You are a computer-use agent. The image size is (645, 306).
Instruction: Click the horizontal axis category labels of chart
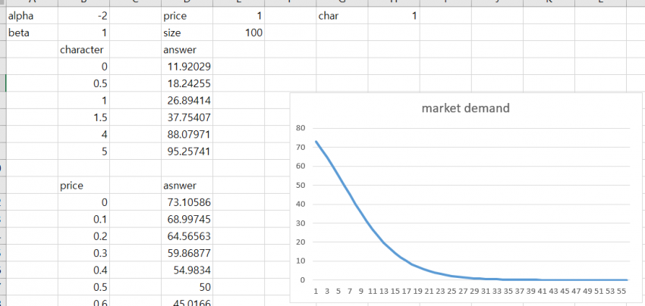pos(469,291)
